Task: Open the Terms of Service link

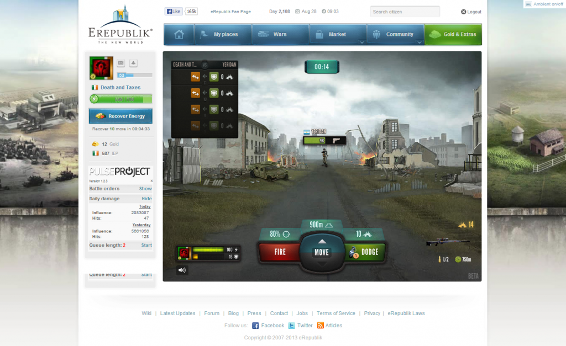Action: pos(336,313)
